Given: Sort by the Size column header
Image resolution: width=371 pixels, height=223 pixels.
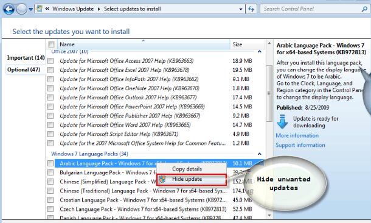Looking at the screenshot, I should [x=248, y=44].
